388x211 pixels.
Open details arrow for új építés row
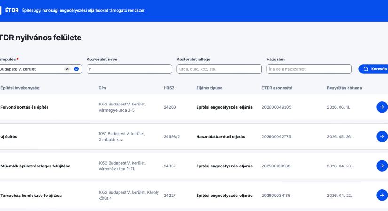pyautogui.click(x=382, y=136)
